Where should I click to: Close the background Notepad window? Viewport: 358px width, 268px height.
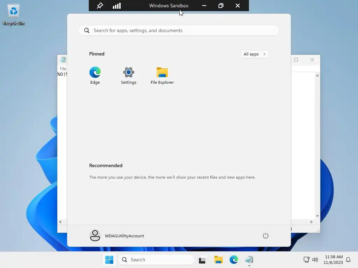coord(312,60)
